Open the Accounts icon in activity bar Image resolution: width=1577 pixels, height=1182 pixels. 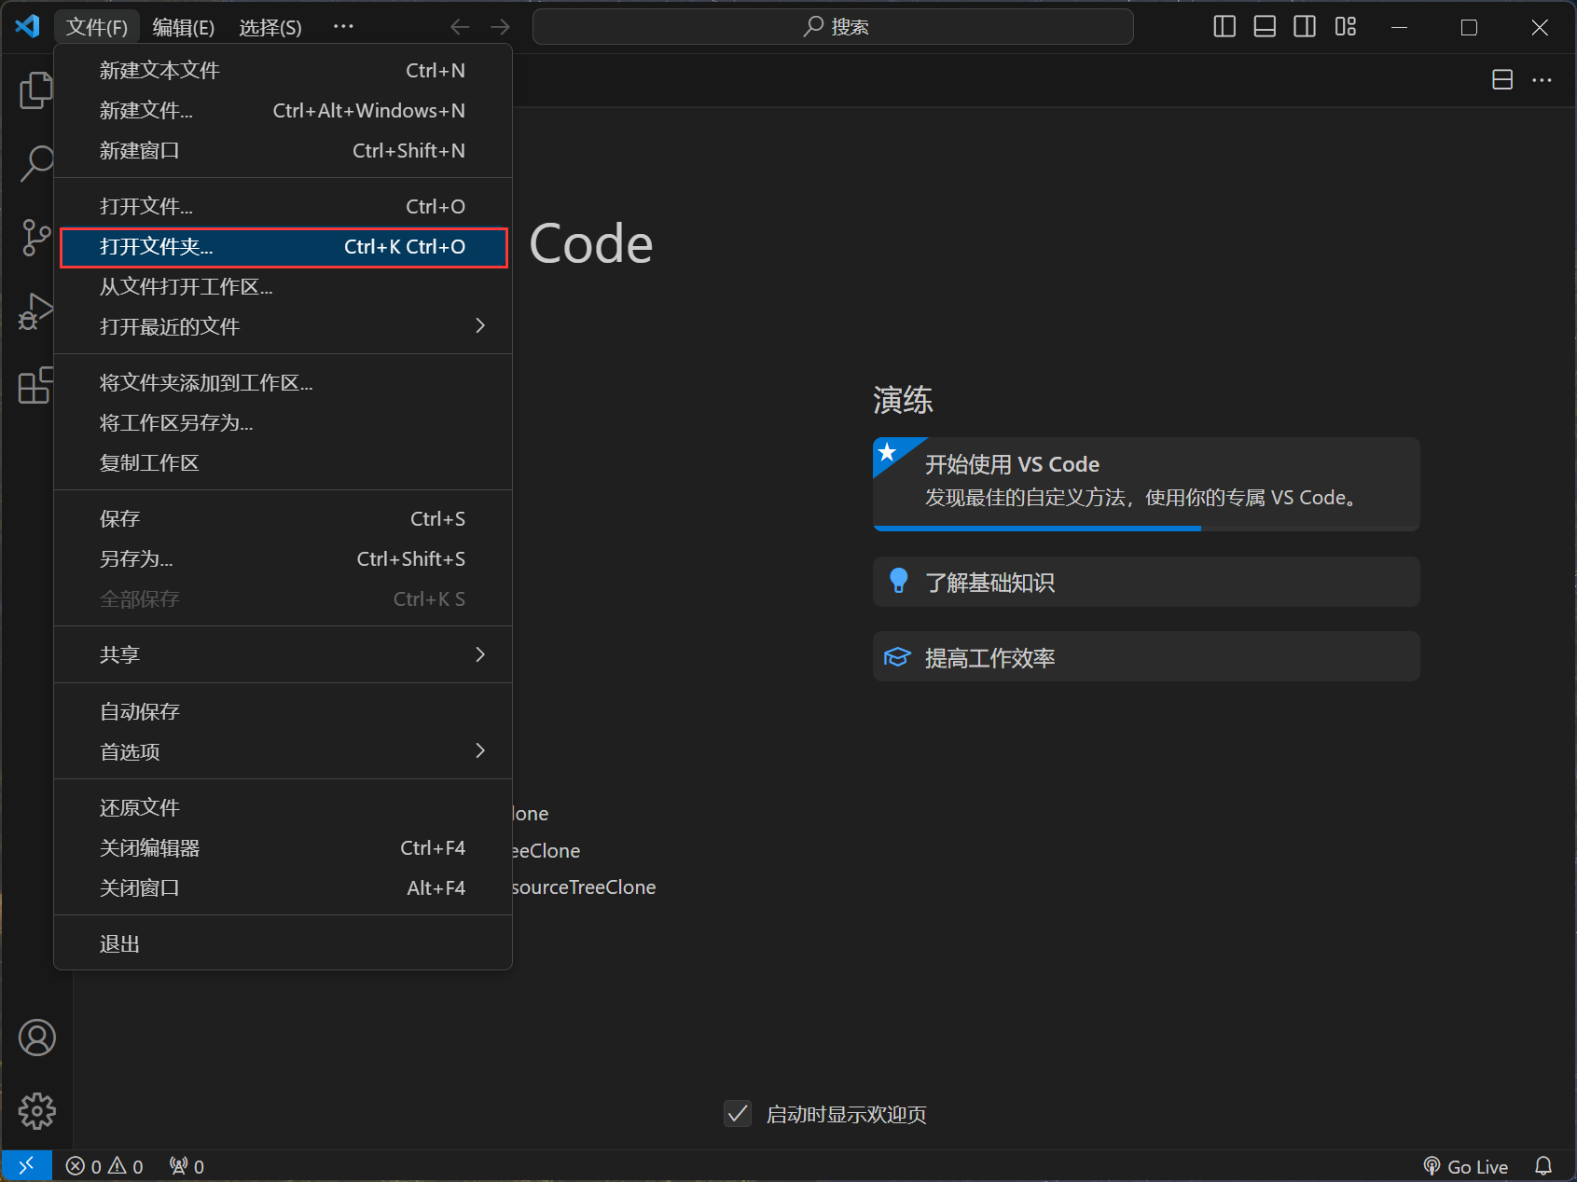click(37, 1038)
